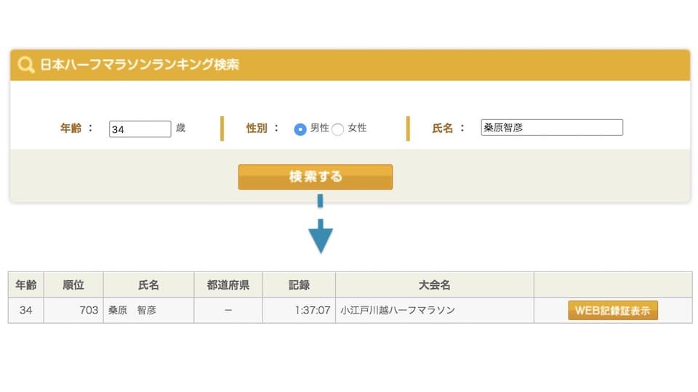The image size is (698, 392).
Task: Click the 大会名 column header
Action: pyautogui.click(x=435, y=285)
